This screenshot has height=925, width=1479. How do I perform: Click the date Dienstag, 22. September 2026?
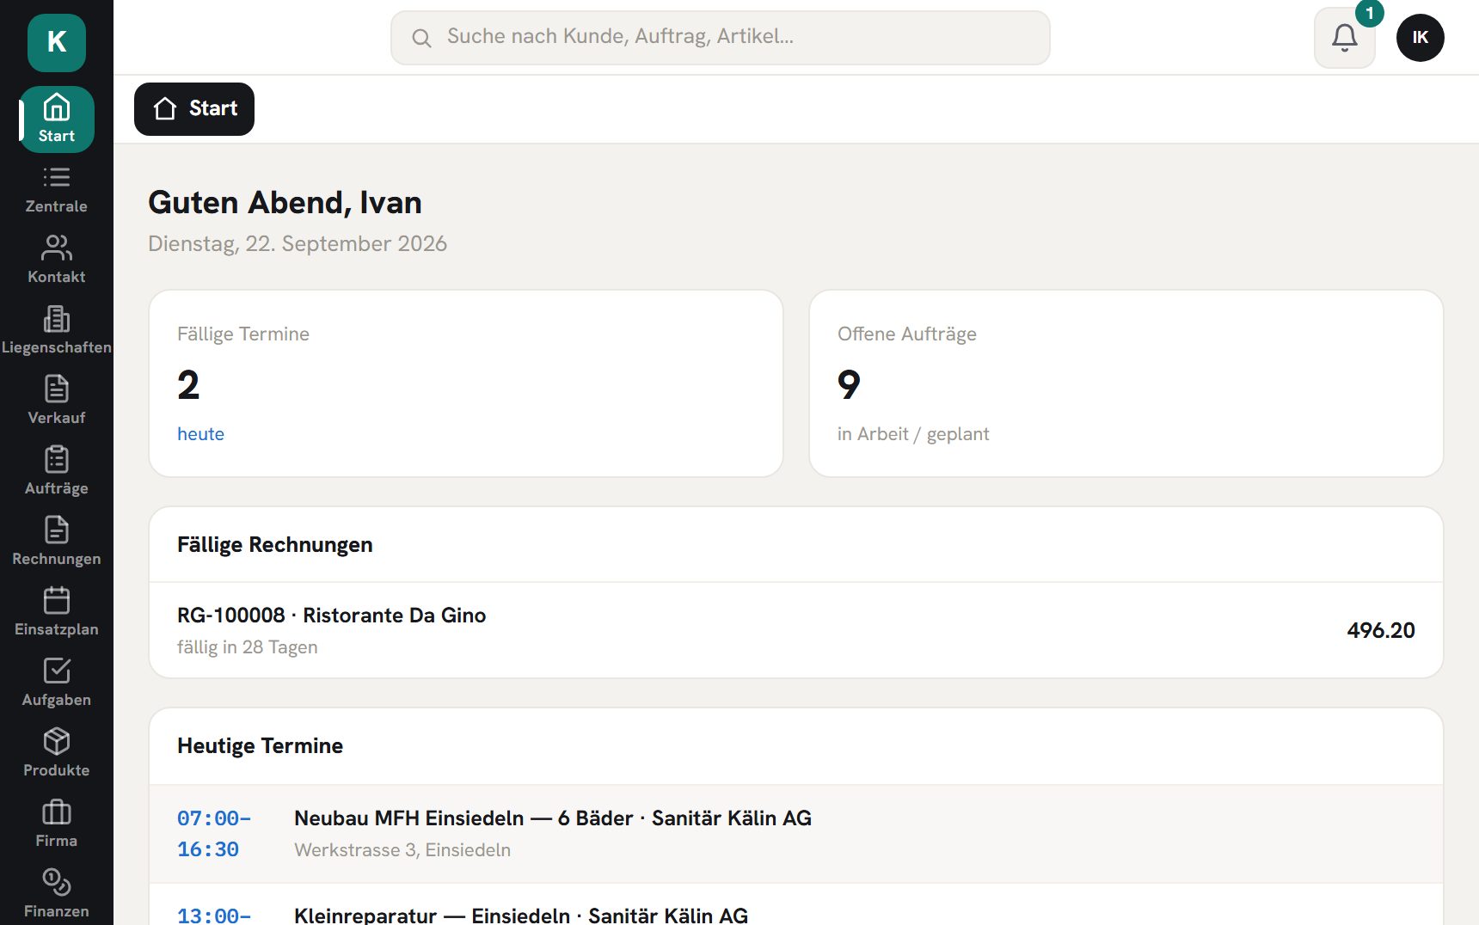point(298,244)
